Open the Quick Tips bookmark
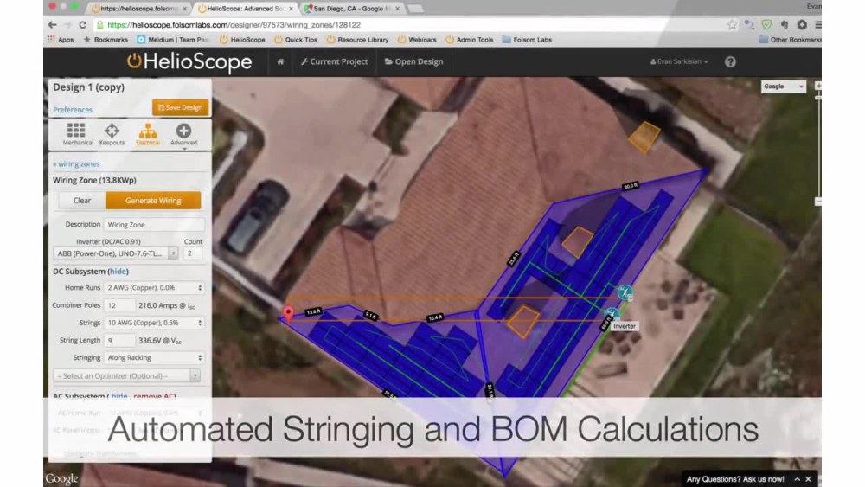 296,40
